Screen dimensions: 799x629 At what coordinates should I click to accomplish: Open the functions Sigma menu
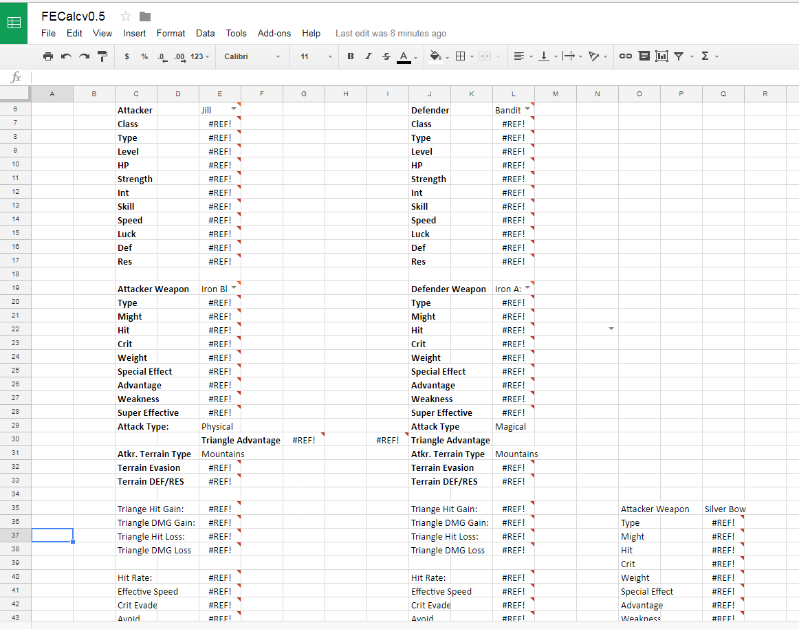pyautogui.click(x=706, y=56)
